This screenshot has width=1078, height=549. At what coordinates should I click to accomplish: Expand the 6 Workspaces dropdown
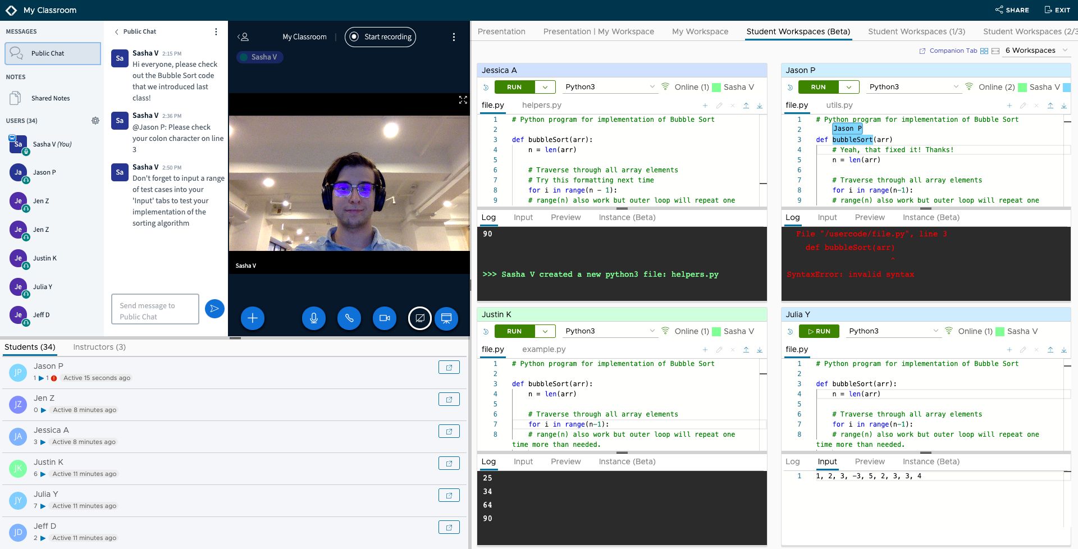pos(1035,50)
